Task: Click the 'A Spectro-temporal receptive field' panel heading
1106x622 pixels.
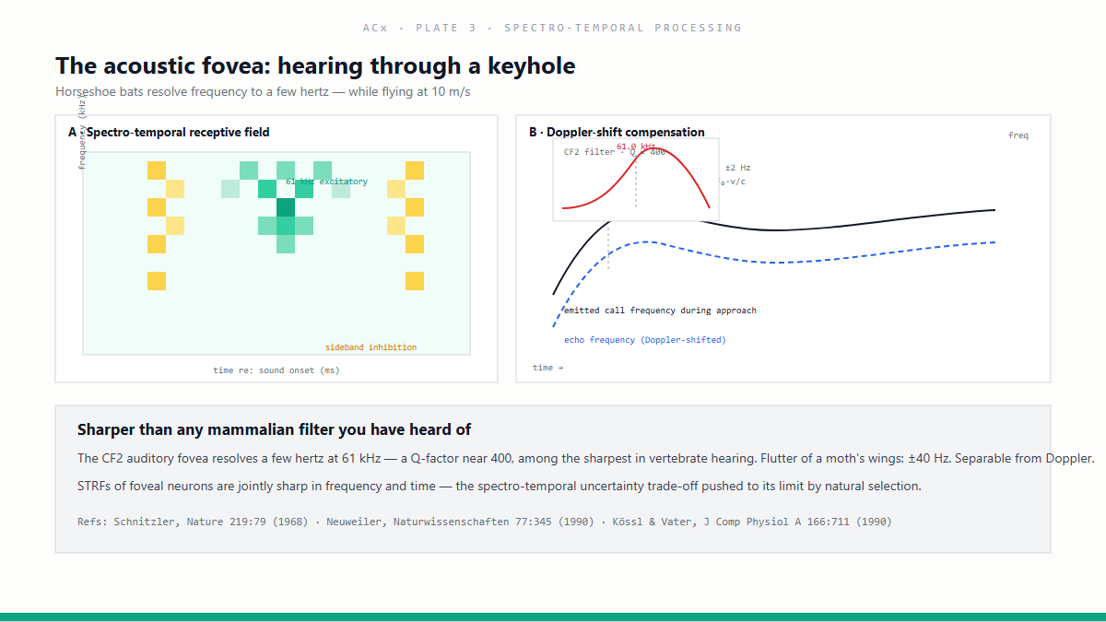Action: tap(169, 132)
